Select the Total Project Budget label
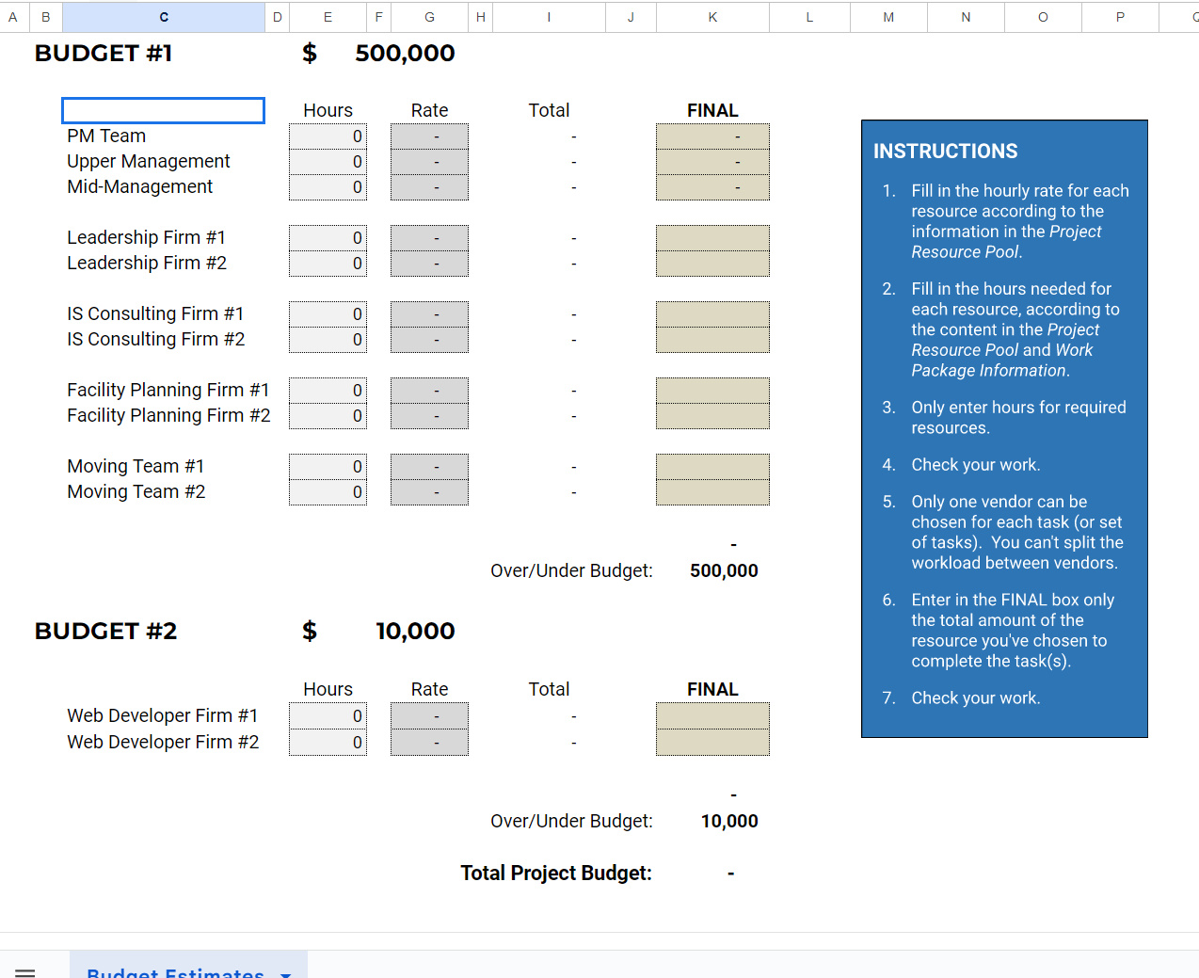1199x978 pixels. (556, 874)
